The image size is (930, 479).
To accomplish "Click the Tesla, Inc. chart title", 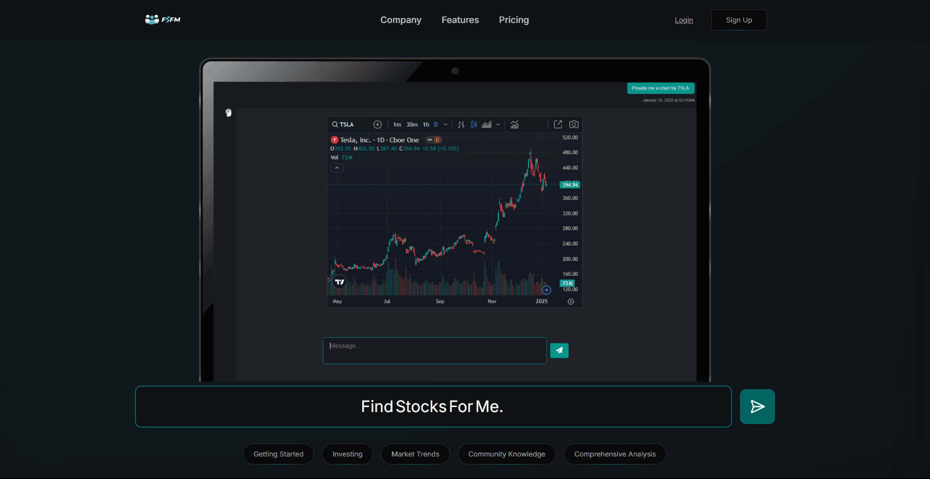I will pyautogui.click(x=379, y=140).
